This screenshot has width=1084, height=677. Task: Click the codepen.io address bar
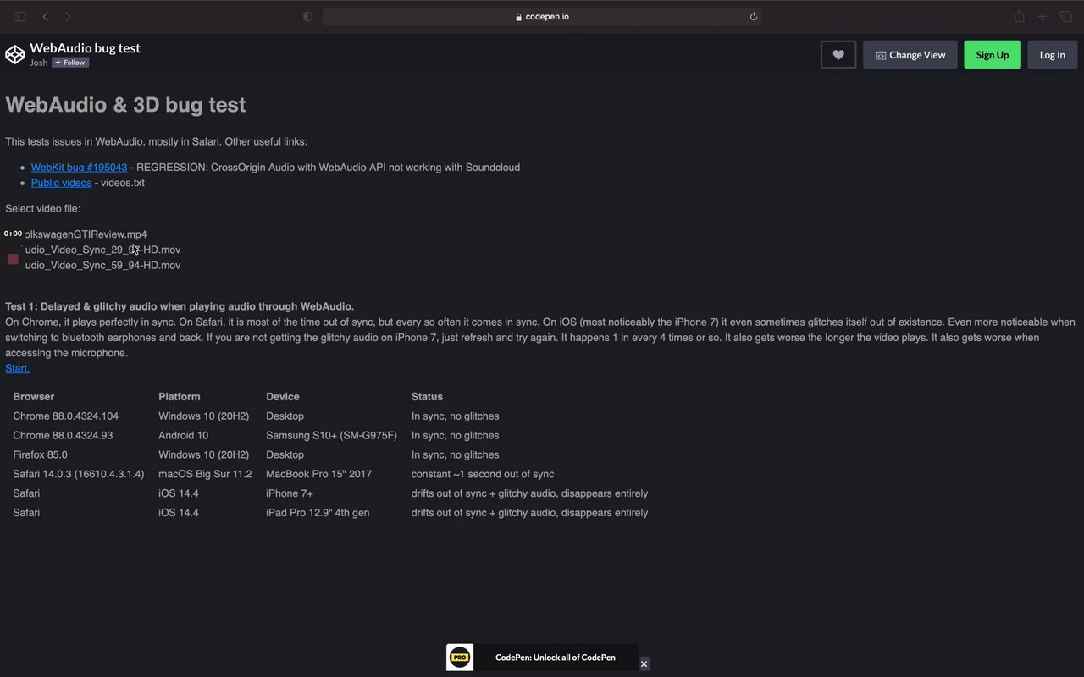542,16
